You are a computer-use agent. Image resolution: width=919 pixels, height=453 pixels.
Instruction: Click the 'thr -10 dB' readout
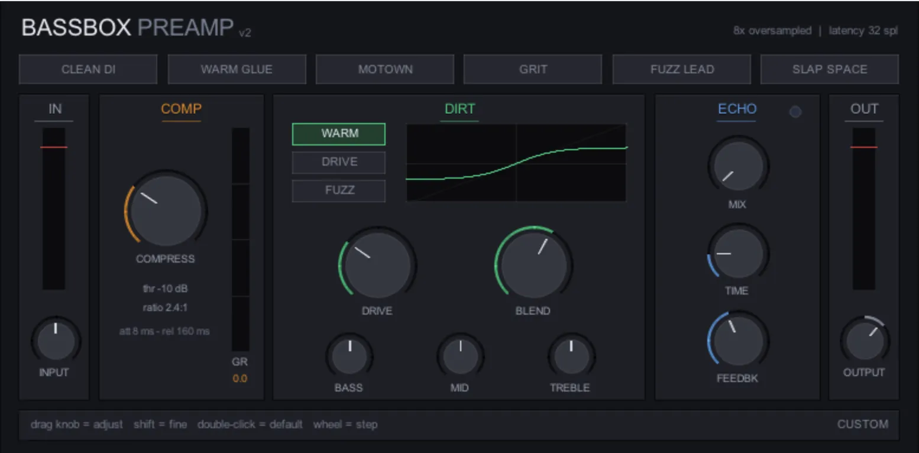click(x=166, y=289)
